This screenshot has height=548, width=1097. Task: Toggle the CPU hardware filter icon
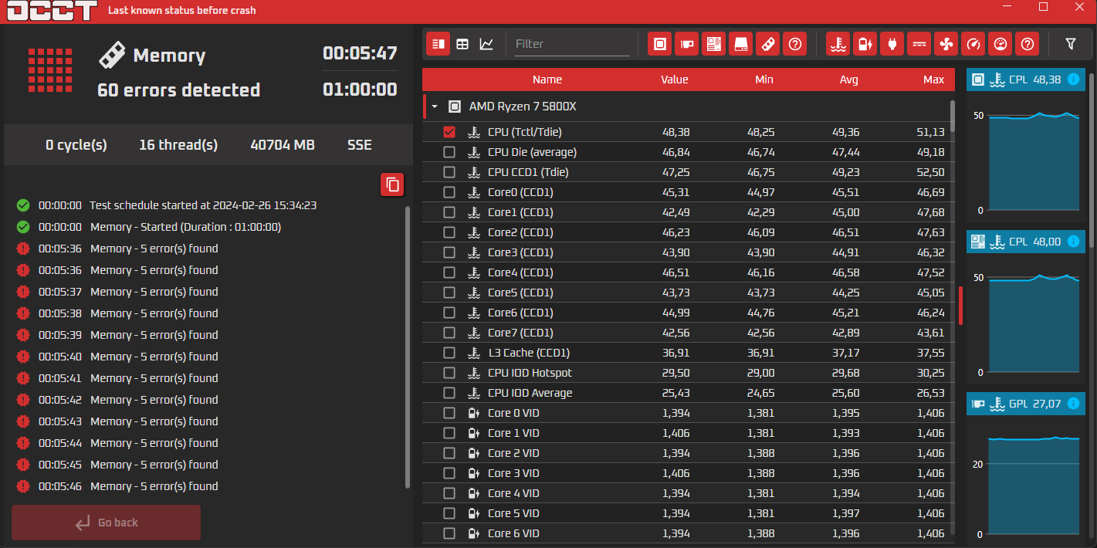click(x=659, y=44)
